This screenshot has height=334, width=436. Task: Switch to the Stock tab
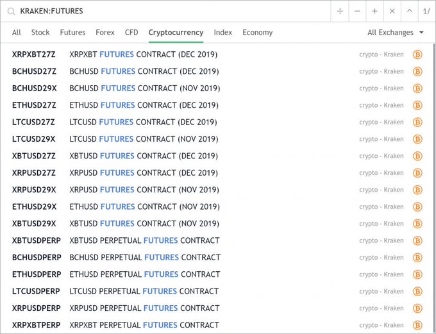[40, 33]
